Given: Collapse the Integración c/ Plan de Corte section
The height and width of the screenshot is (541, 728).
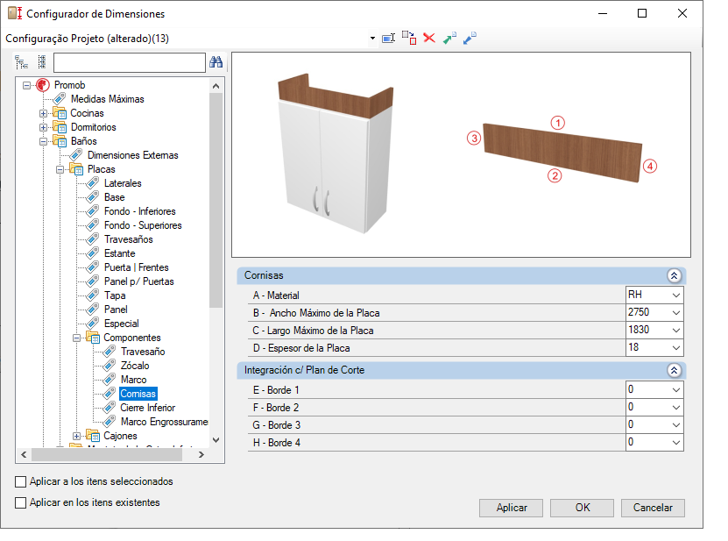Looking at the screenshot, I should (x=675, y=370).
